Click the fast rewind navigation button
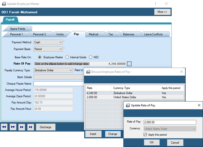203x147 pixels. click(x=4, y=127)
